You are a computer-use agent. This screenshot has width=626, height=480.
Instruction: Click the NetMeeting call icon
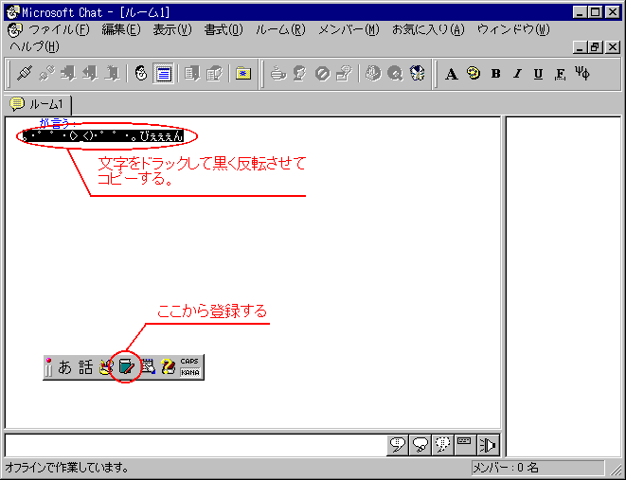(418, 74)
